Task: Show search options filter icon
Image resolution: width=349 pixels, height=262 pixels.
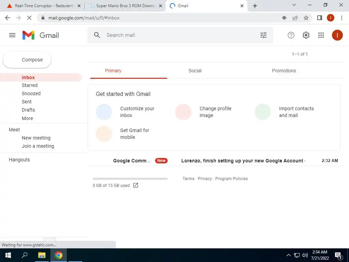Action: 263,35
